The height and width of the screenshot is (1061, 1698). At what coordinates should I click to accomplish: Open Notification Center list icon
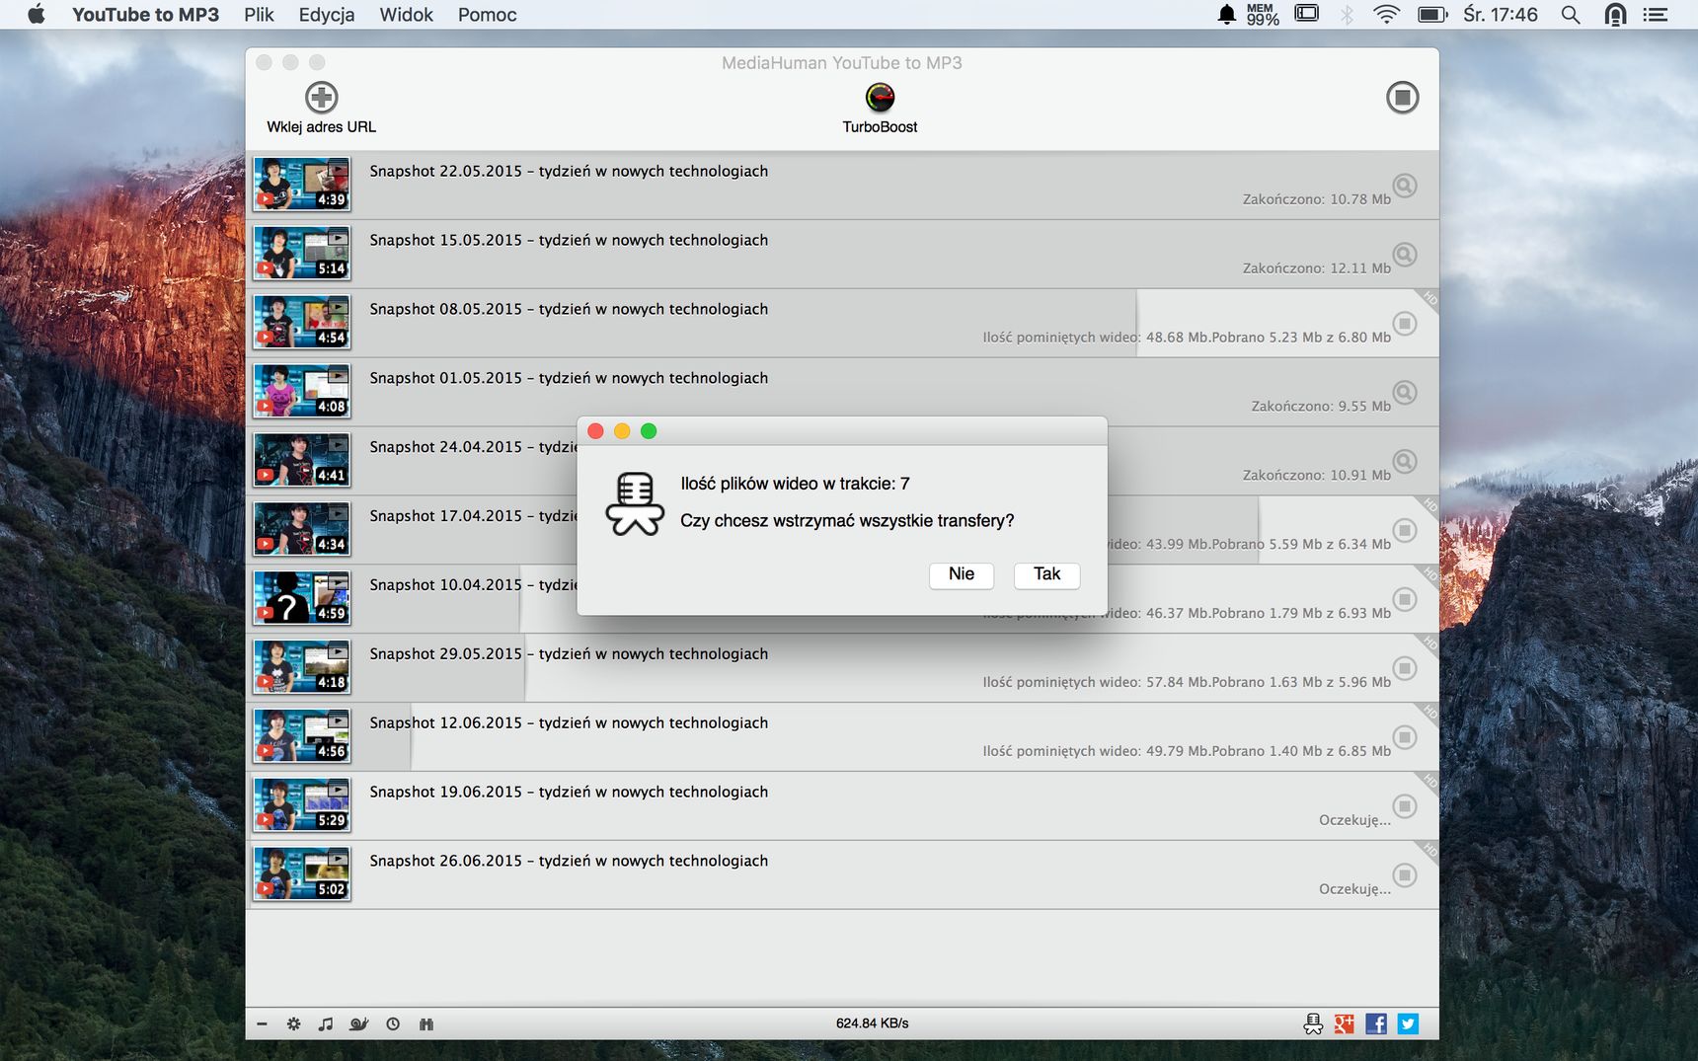point(1655,15)
